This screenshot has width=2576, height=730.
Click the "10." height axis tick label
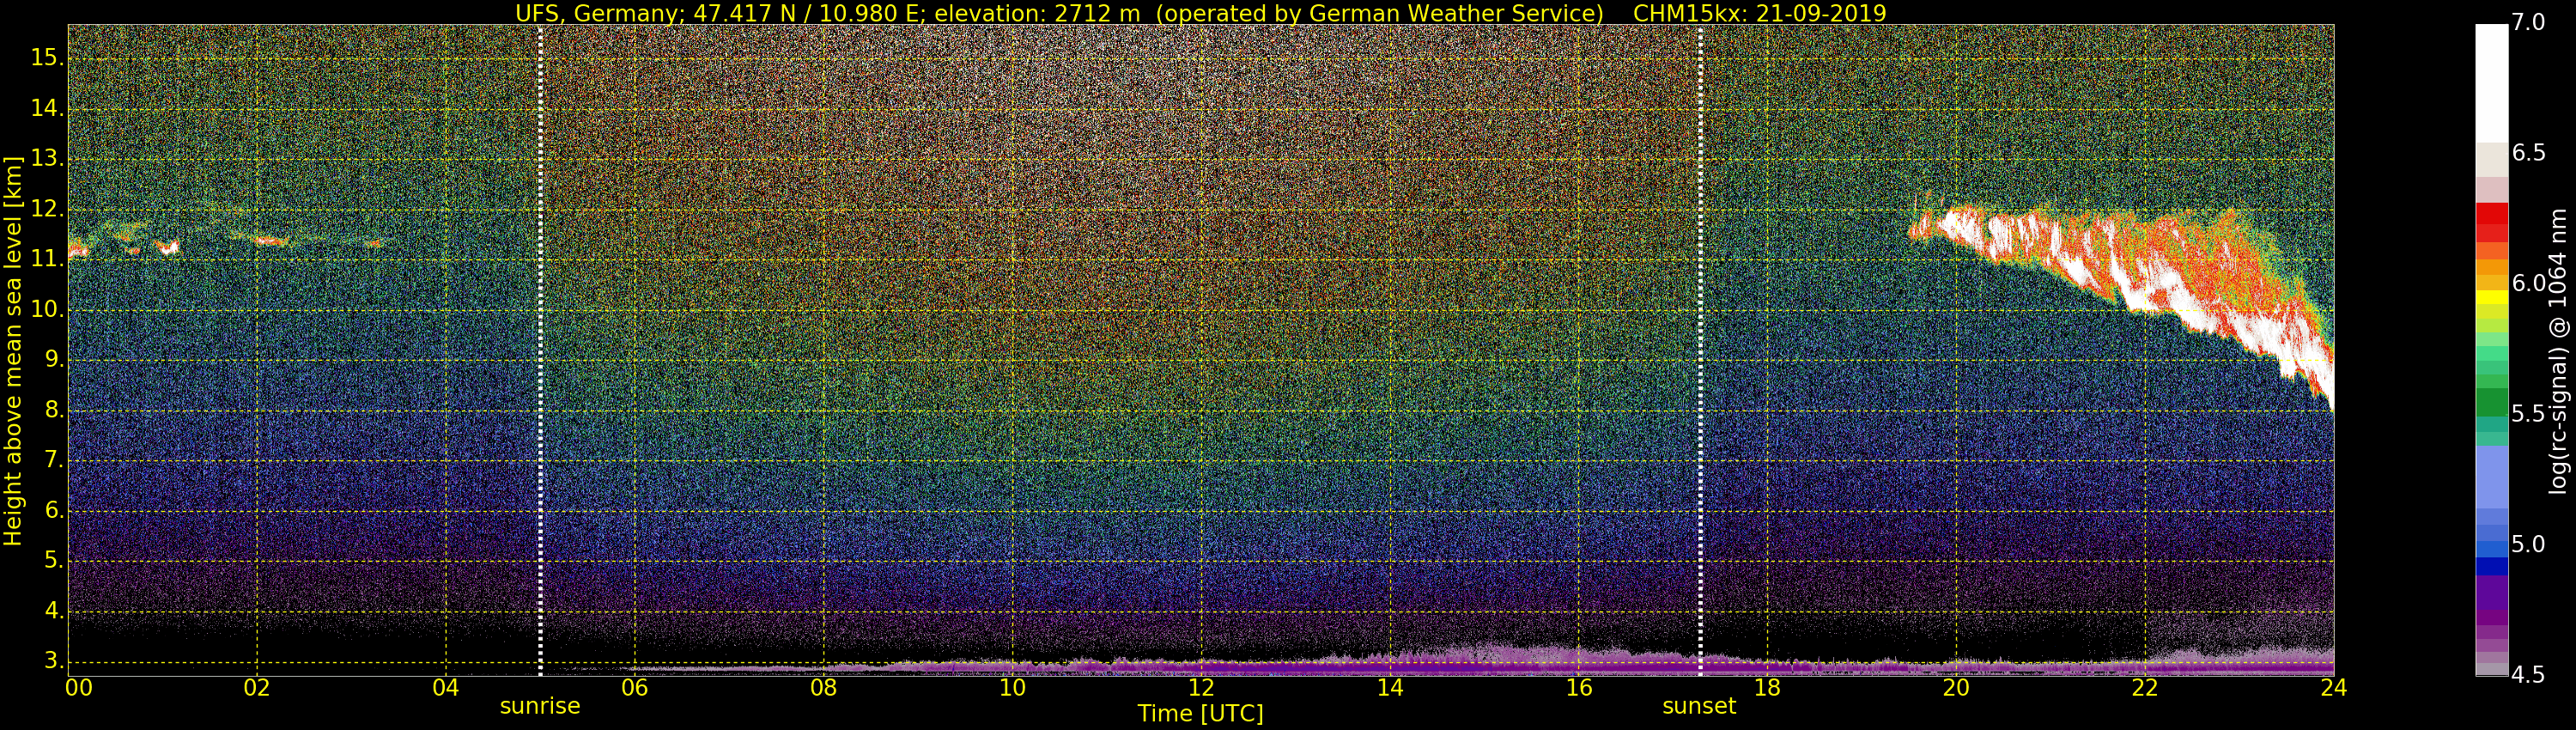click(47, 309)
